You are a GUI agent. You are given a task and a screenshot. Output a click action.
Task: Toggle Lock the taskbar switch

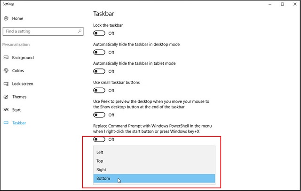click(x=99, y=33)
